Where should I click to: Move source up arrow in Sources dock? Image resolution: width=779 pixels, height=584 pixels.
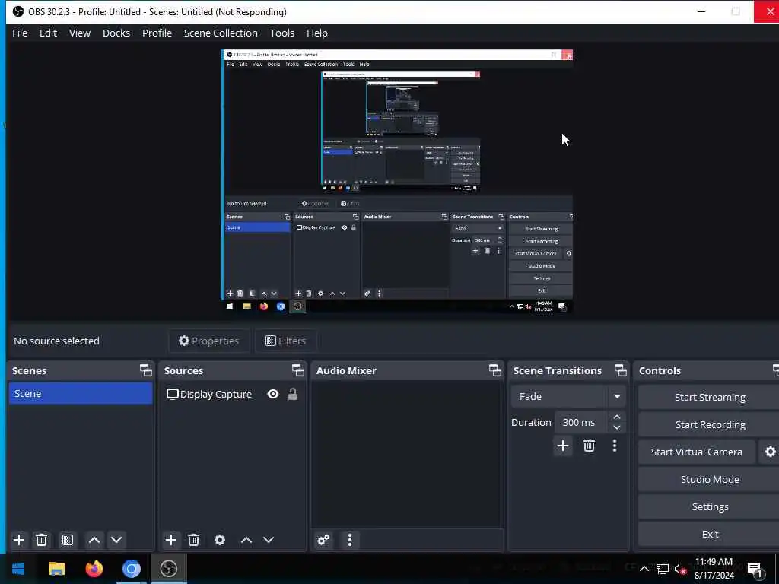[246, 540]
